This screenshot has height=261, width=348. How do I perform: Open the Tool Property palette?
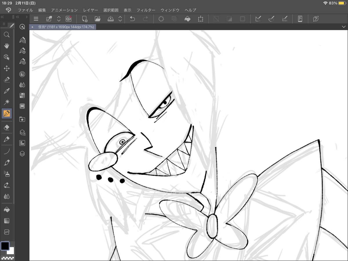pos(22,51)
